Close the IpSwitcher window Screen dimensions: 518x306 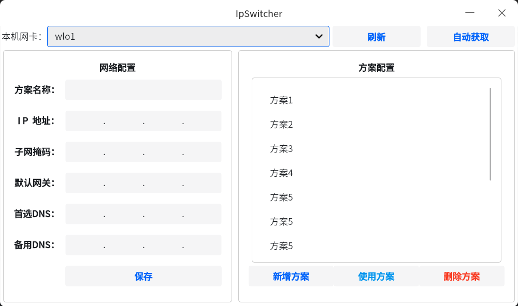[502, 13]
